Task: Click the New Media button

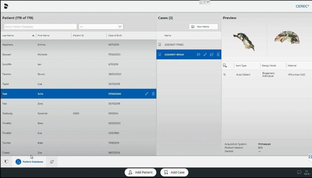Action: click(x=204, y=27)
